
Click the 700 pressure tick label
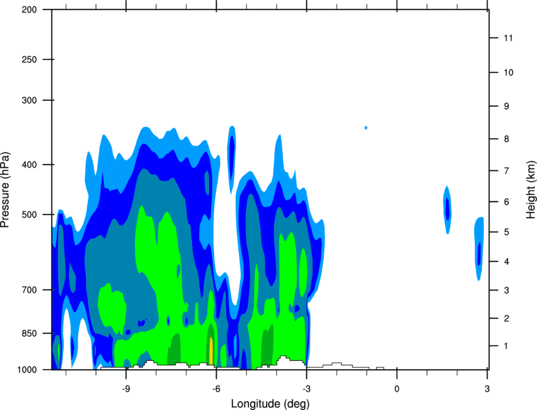(x=29, y=290)
